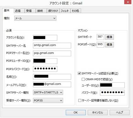Open 受信サーバー種別 dropdown showing POP3S
This screenshot has height=118, width=133.
(48, 100)
